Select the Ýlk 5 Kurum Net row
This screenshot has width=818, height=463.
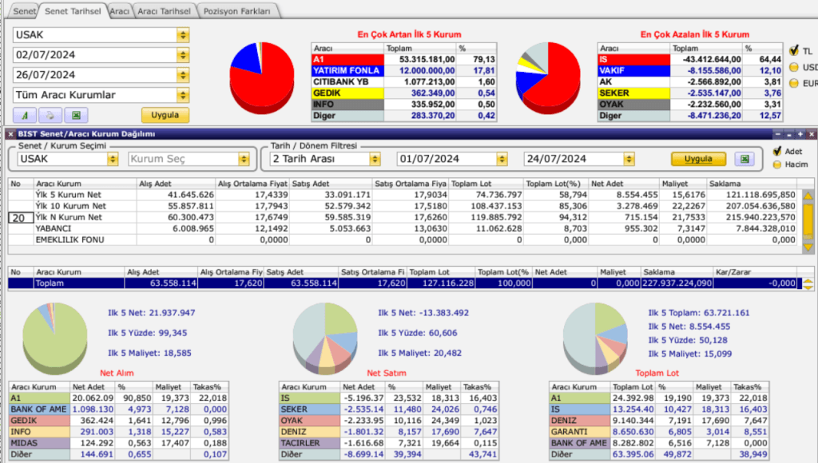(x=404, y=195)
